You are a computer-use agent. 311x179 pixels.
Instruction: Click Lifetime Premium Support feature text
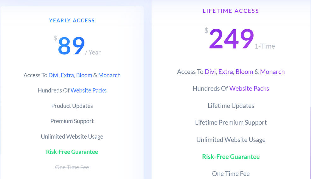[x=231, y=123]
